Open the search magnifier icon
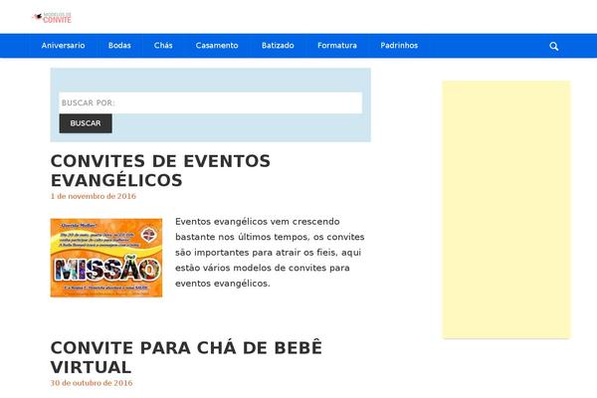 (x=553, y=46)
